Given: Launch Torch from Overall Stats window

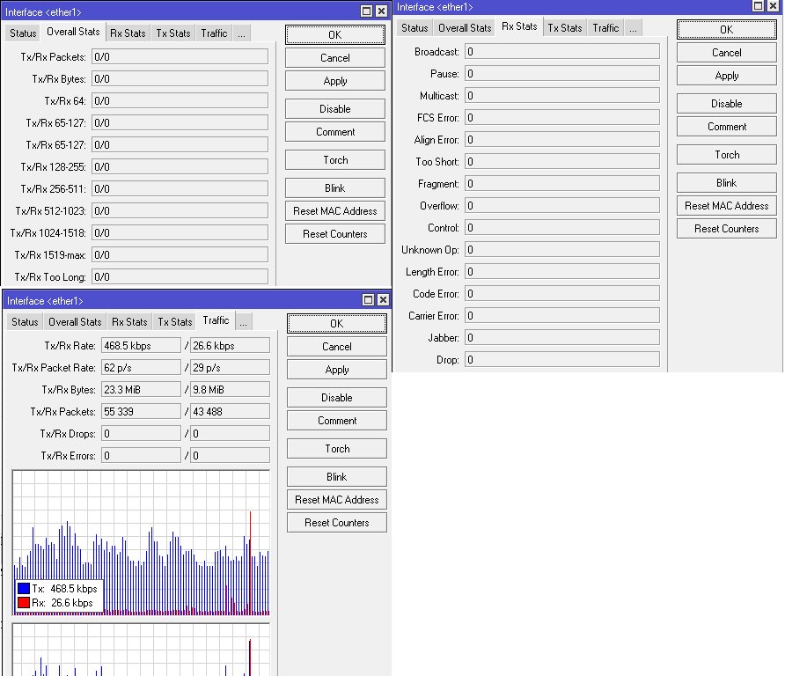Looking at the screenshot, I should point(335,159).
